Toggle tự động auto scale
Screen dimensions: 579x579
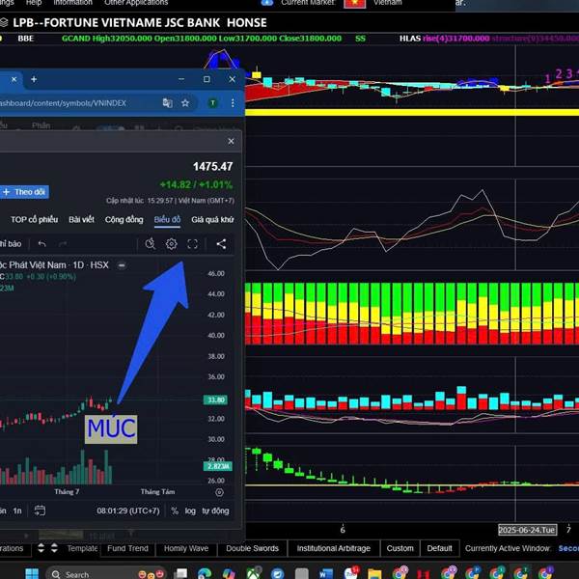tap(215, 510)
